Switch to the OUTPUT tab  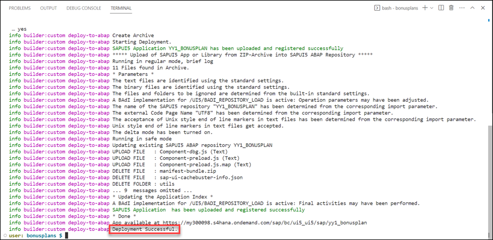tap(48, 8)
